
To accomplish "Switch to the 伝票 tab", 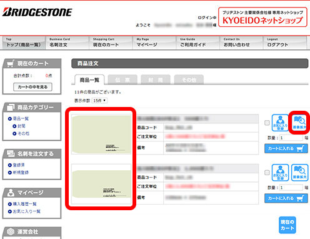I will click(x=122, y=79).
